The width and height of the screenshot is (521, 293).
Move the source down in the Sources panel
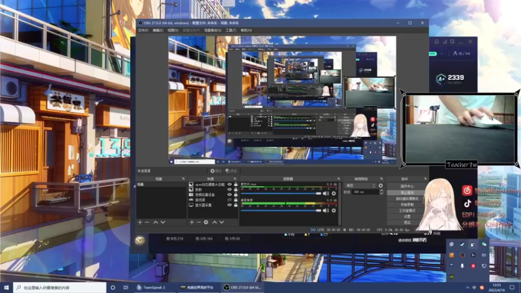pos(221,222)
